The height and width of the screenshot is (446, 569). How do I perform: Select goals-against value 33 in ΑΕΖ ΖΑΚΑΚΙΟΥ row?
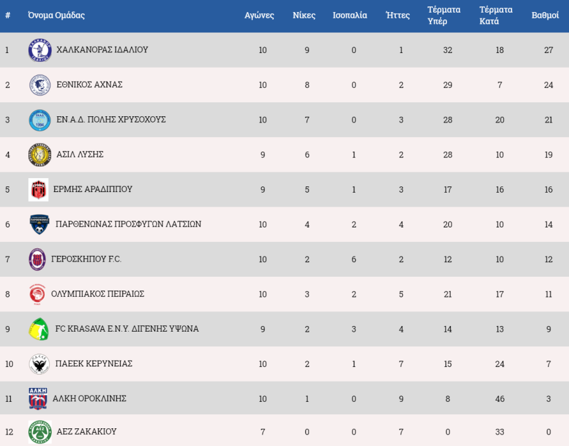[x=499, y=432]
